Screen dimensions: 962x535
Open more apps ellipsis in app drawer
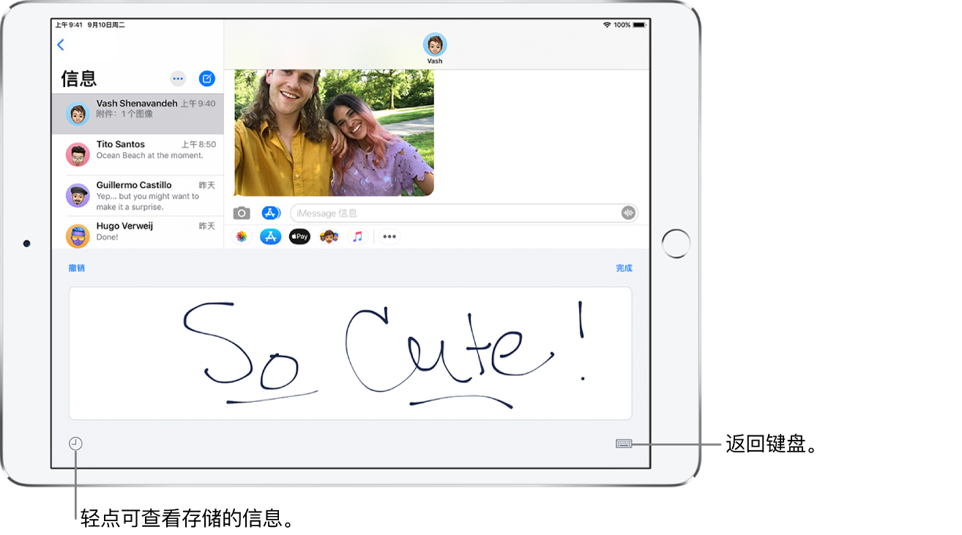pyautogui.click(x=389, y=237)
